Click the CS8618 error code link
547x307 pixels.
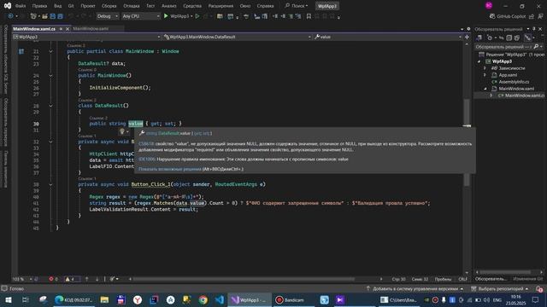tap(146, 144)
